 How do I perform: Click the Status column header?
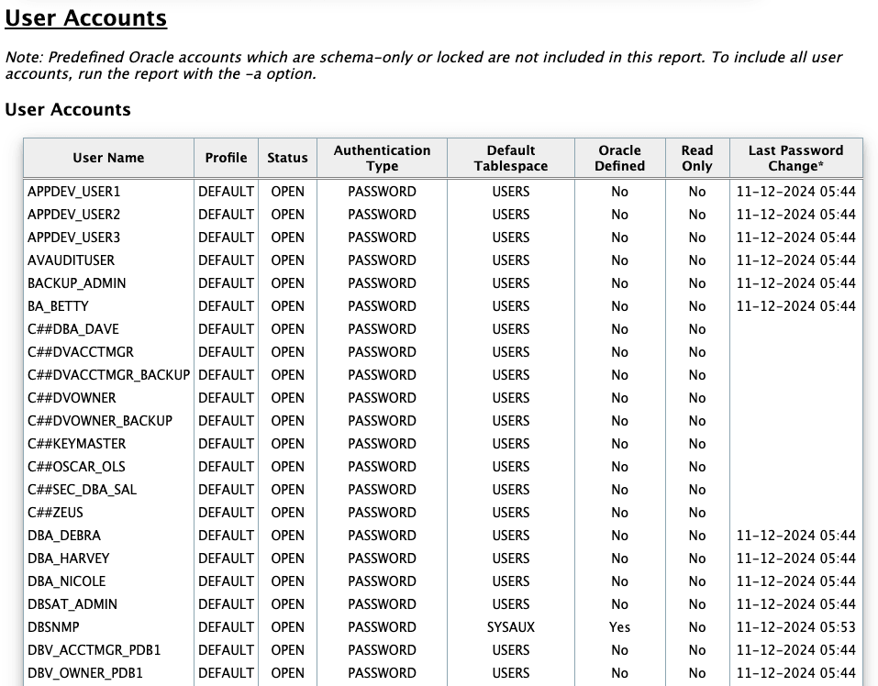tap(287, 158)
